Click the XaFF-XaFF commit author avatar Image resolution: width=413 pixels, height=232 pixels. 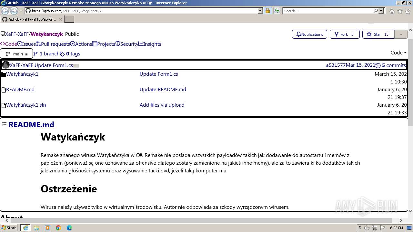pos(6,65)
